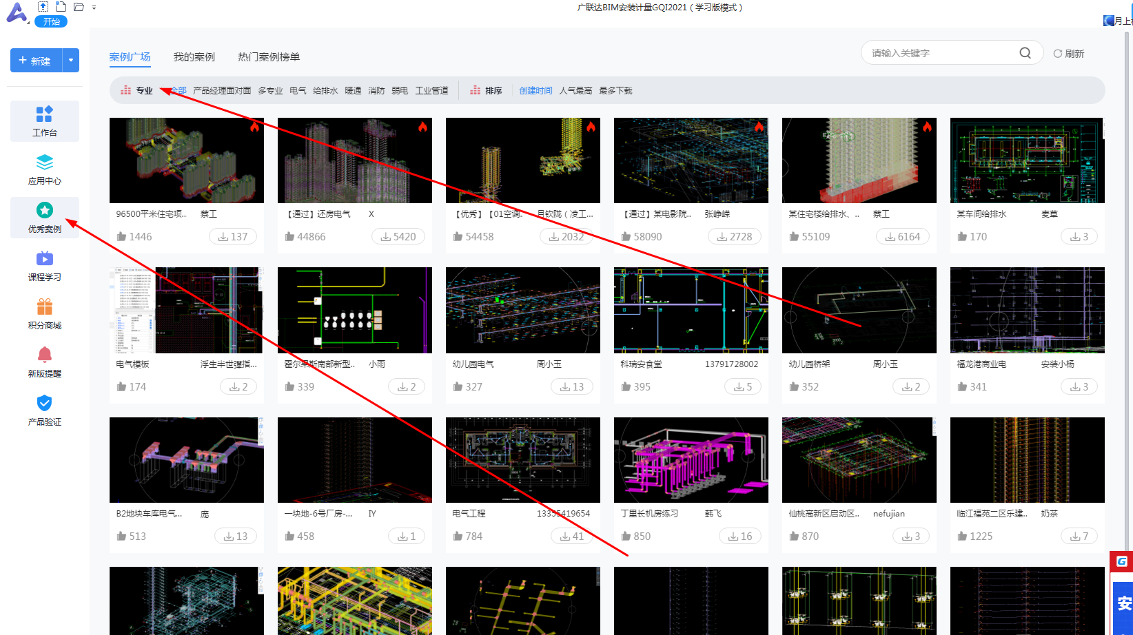Open the 开始 ribbon tab
This screenshot has height=635, width=1133.
point(51,21)
